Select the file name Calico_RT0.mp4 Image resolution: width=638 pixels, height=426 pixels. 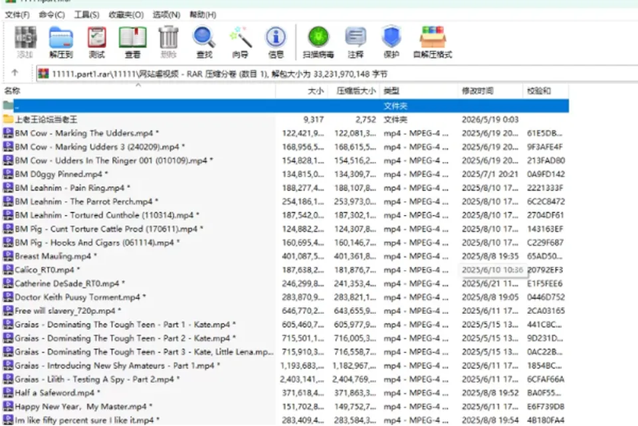[45, 269]
